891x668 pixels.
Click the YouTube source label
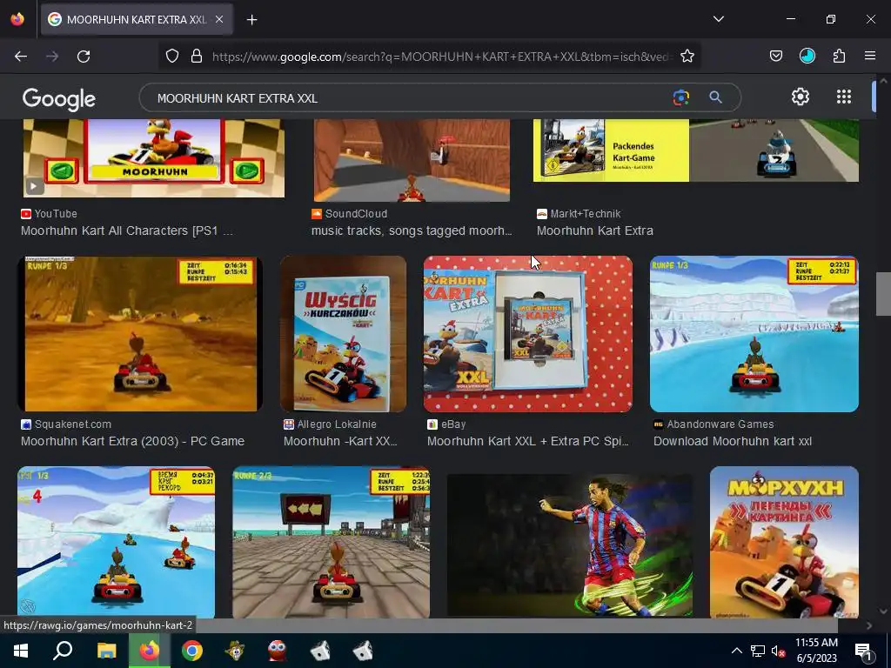click(x=56, y=214)
